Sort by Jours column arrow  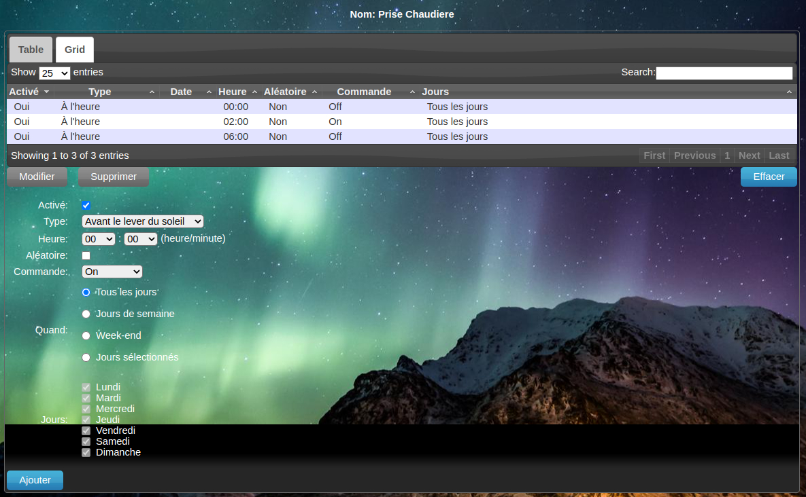tap(789, 92)
